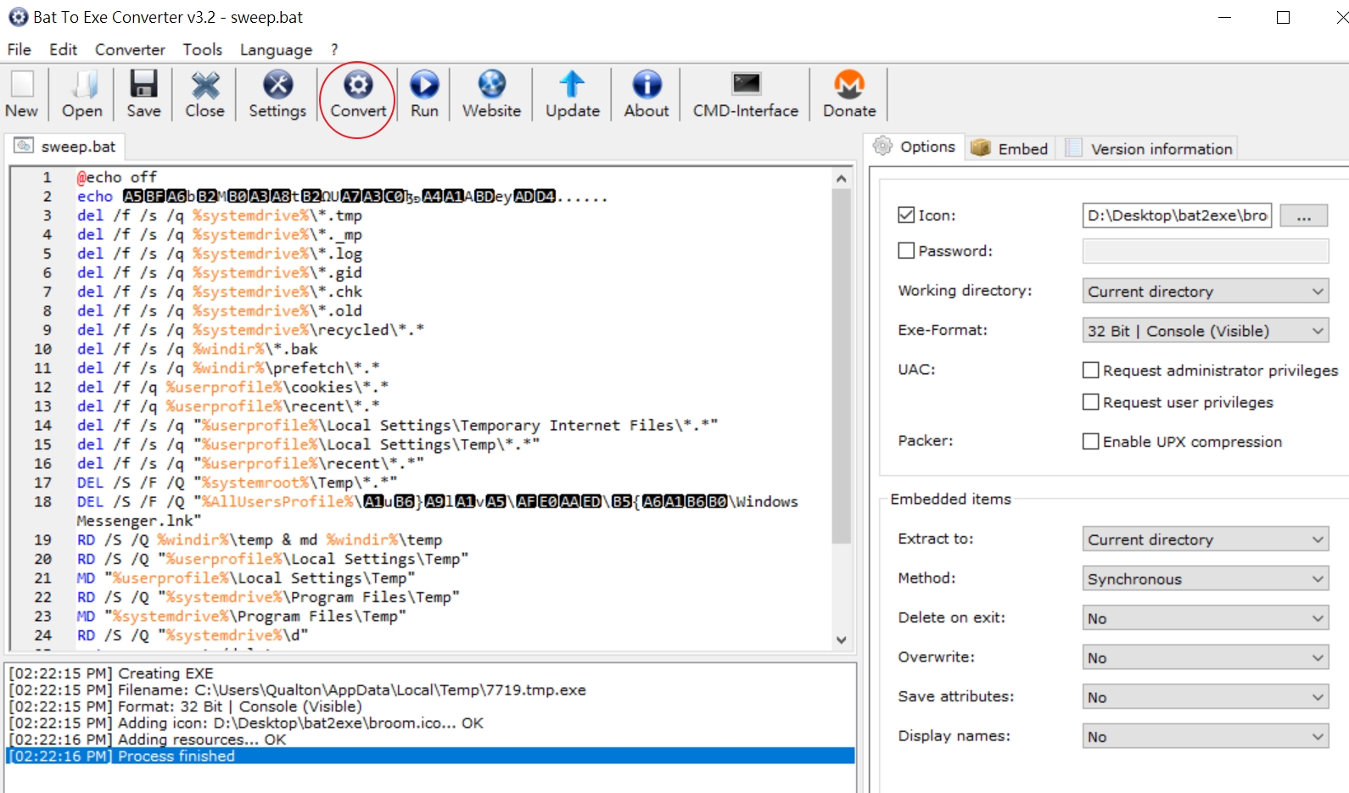Click line number 24 in the gutter

click(42, 635)
